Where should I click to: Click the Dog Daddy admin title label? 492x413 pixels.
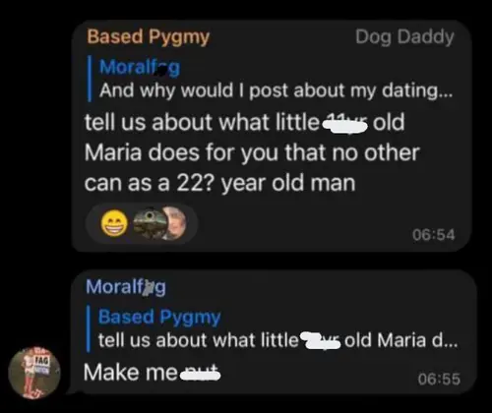(x=404, y=36)
